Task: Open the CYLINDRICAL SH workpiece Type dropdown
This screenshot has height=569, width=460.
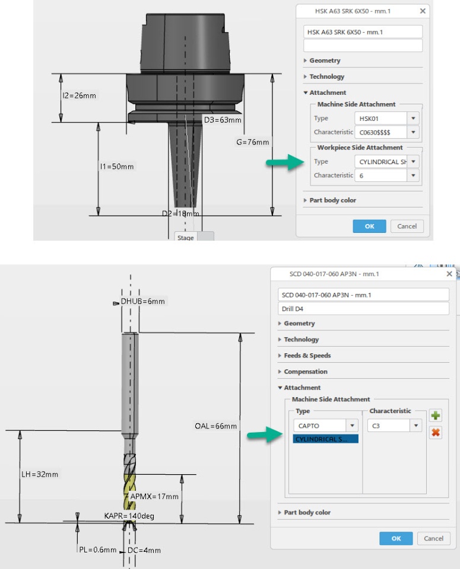Action: tap(413, 161)
